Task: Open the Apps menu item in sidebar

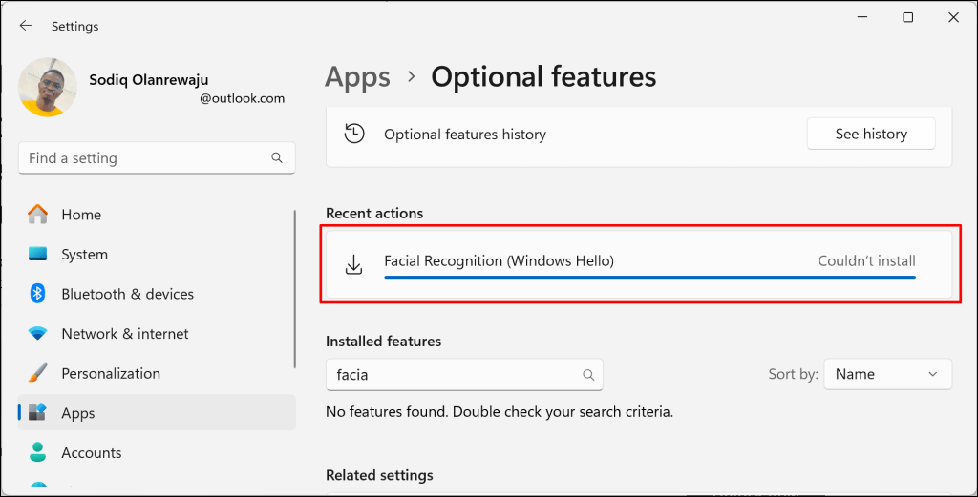Action: [77, 413]
